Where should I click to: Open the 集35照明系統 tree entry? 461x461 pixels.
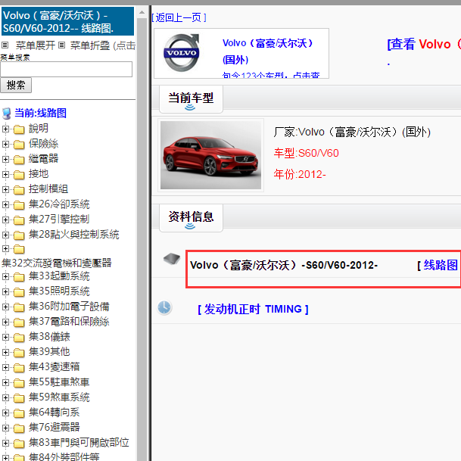click(59, 291)
